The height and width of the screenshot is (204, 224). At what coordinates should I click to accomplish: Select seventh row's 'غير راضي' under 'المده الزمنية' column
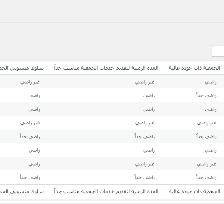[145, 164]
